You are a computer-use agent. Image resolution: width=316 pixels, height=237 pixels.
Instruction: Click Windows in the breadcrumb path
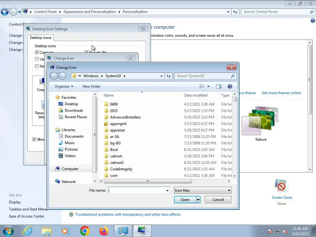[x=91, y=76]
